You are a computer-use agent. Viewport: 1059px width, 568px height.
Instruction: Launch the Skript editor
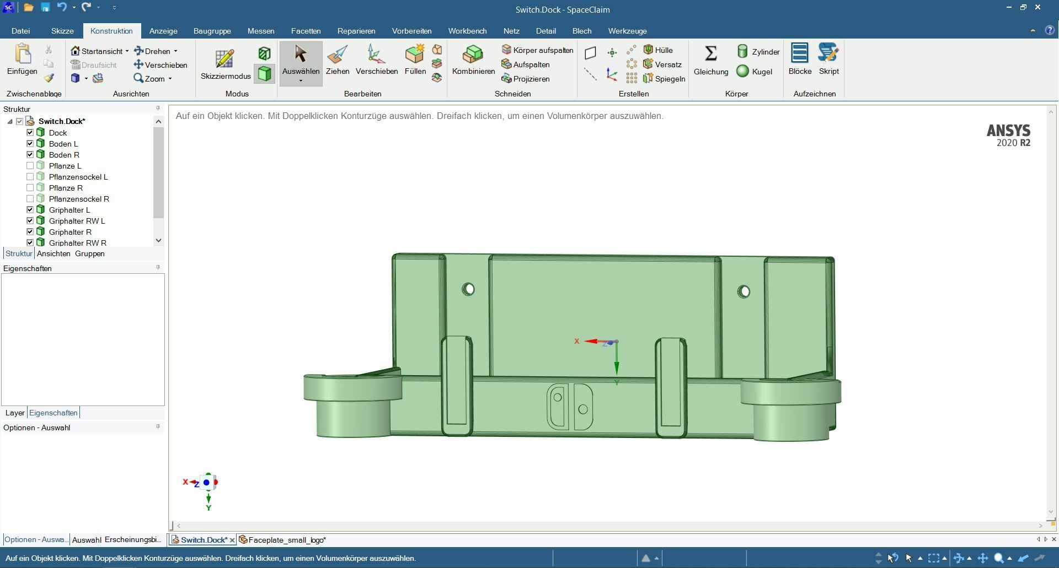(828, 60)
